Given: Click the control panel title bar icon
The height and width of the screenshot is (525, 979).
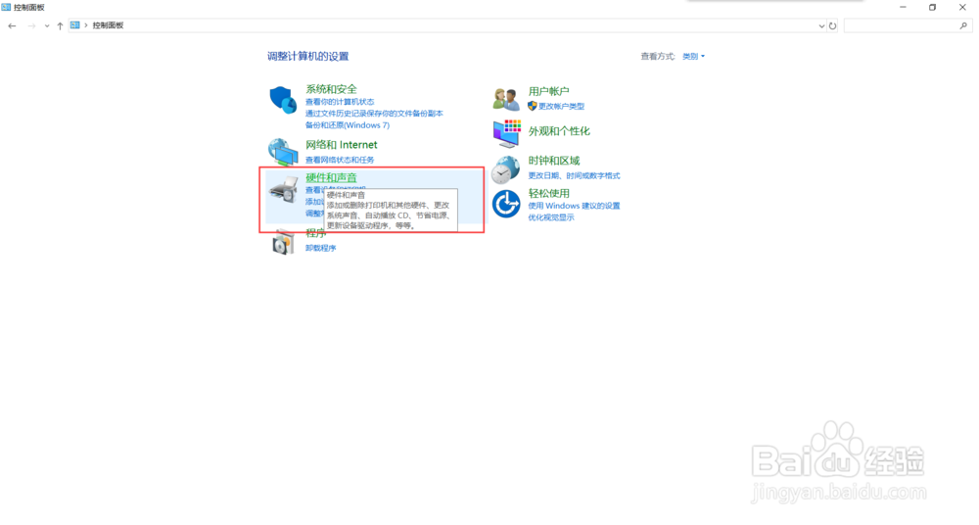Looking at the screenshot, I should point(6,7).
